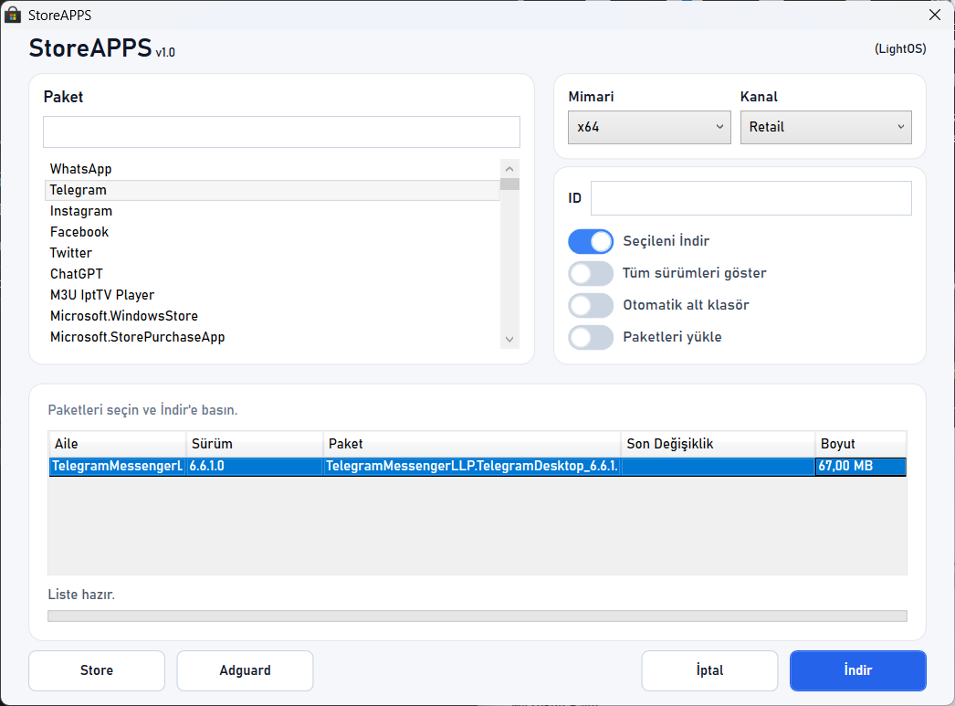This screenshot has width=955, height=706.
Task: Enable the Tüm sürümleri göster switch
Action: (x=590, y=273)
